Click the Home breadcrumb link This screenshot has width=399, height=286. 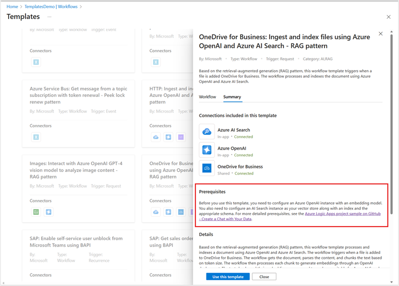[x=12, y=7]
